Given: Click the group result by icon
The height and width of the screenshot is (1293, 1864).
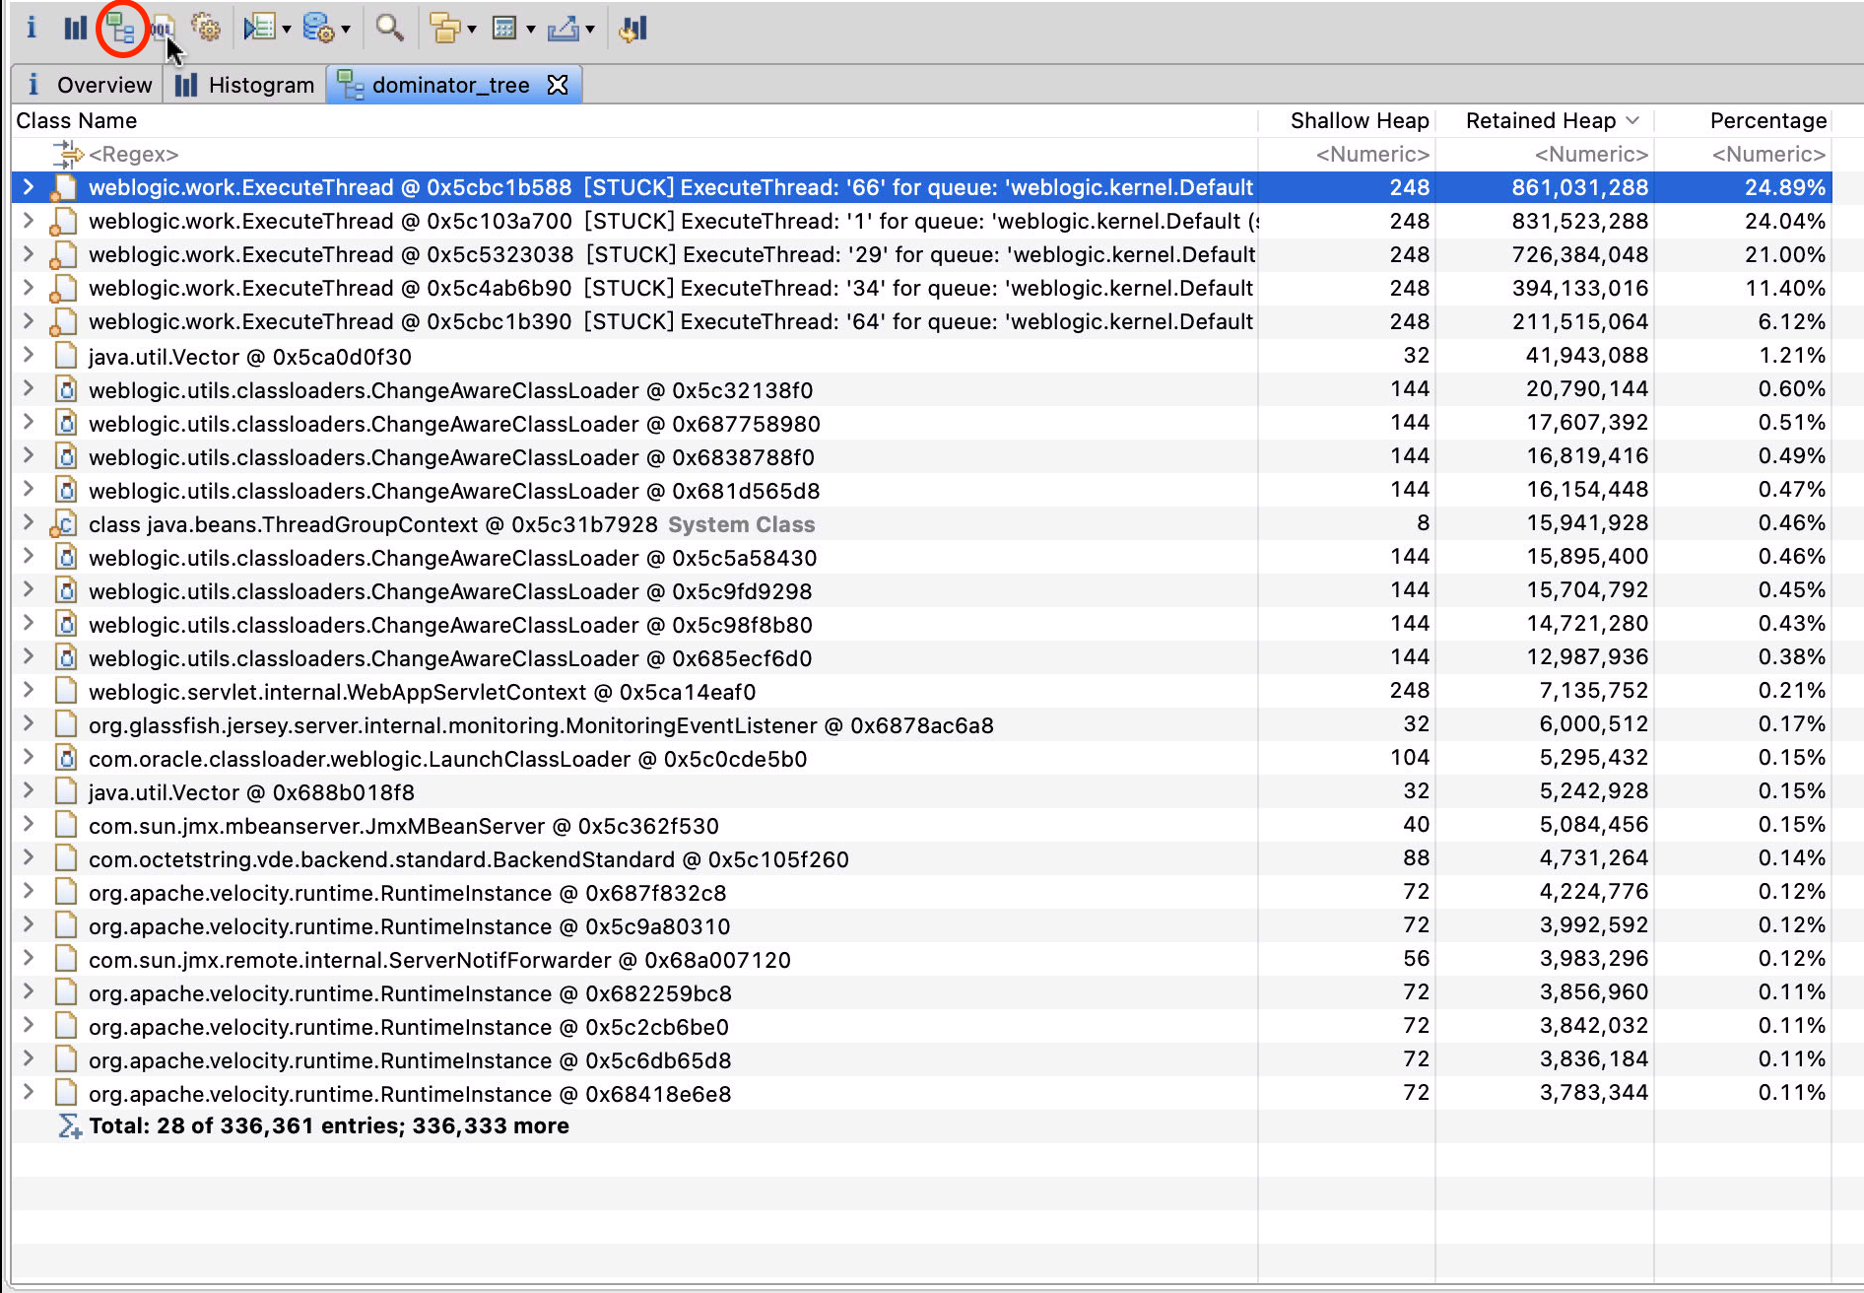Looking at the screenshot, I should (445, 28).
